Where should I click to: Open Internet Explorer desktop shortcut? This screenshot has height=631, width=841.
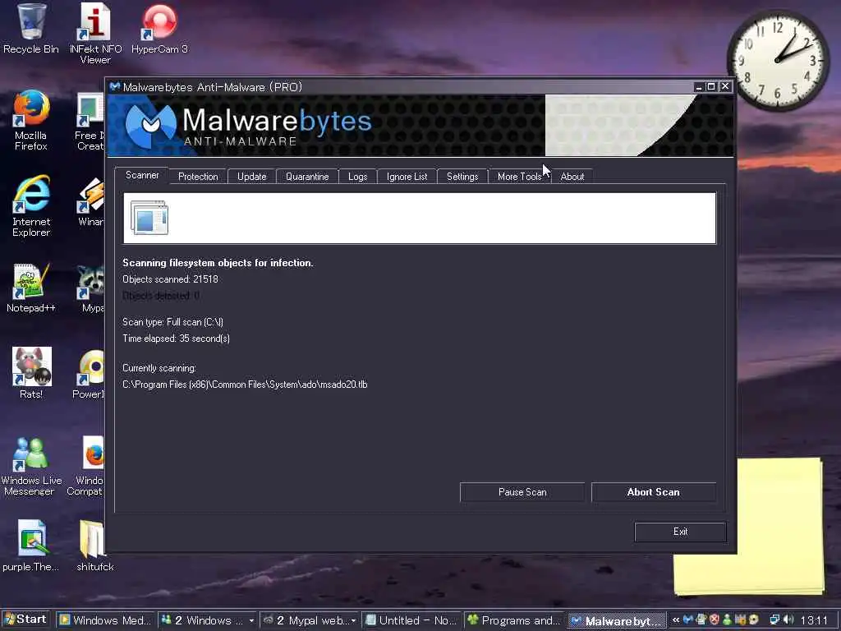(31, 206)
